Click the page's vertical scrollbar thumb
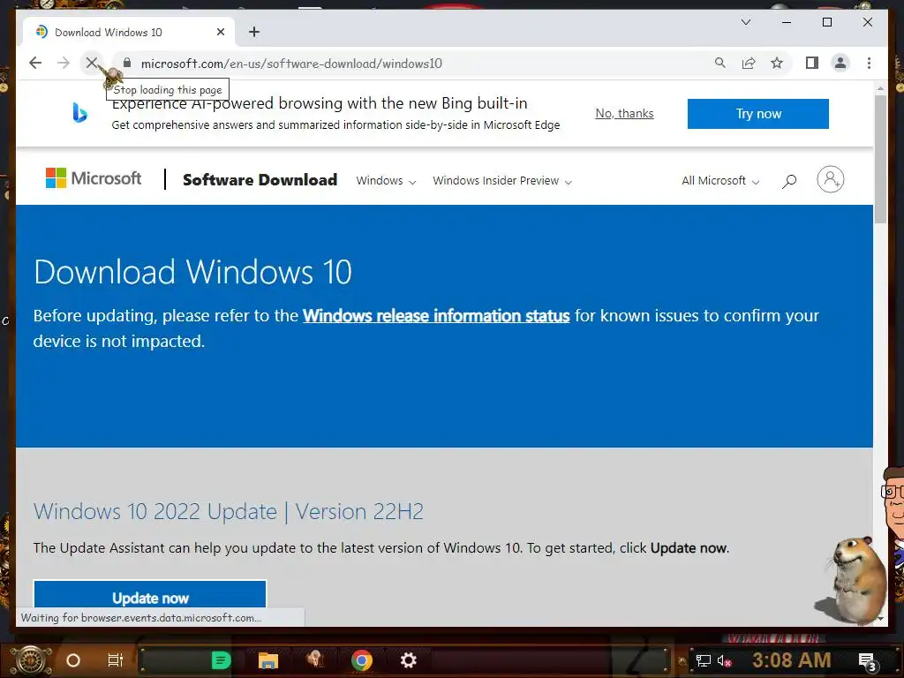The image size is (904, 678). coord(880,159)
